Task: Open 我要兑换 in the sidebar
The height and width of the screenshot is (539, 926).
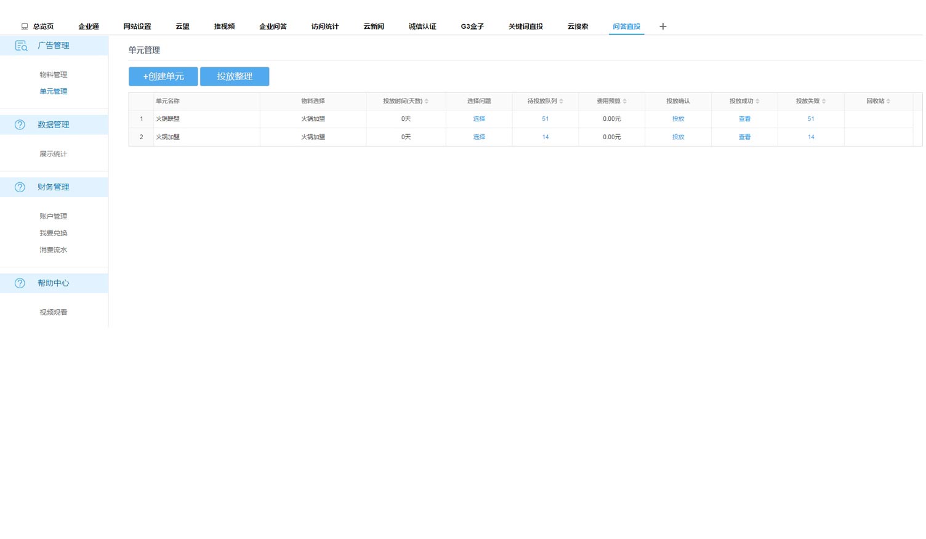Action: (x=54, y=233)
